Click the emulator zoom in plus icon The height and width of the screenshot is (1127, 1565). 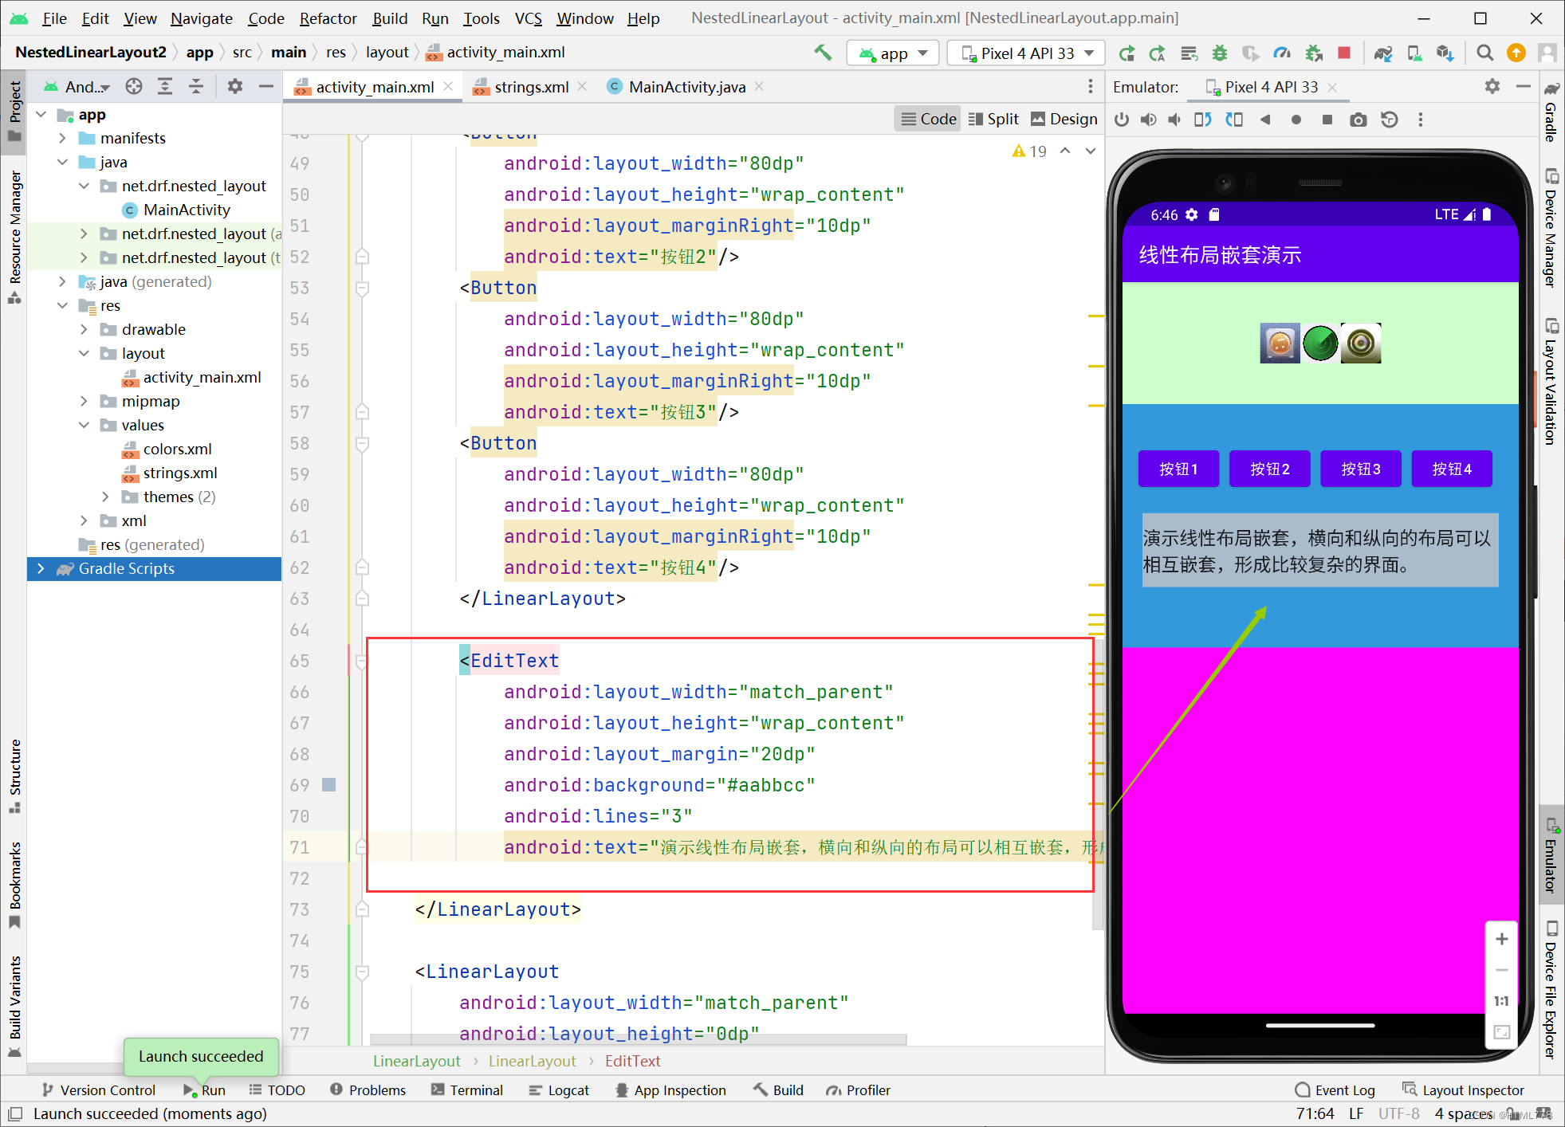pos(1501,939)
